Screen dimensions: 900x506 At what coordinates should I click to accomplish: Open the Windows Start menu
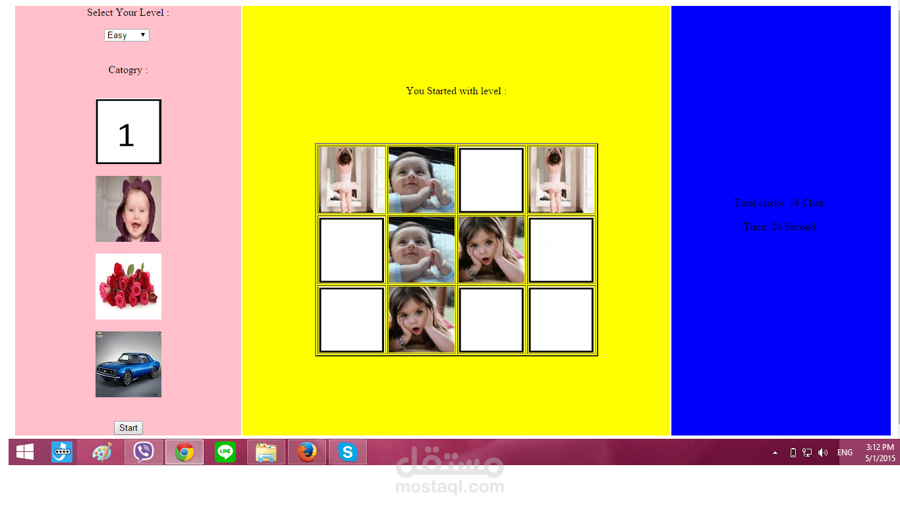[25, 452]
